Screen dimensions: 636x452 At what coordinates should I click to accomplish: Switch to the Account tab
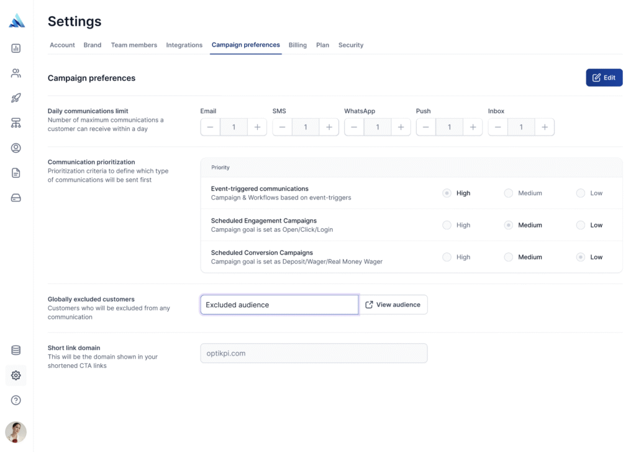pyautogui.click(x=62, y=45)
